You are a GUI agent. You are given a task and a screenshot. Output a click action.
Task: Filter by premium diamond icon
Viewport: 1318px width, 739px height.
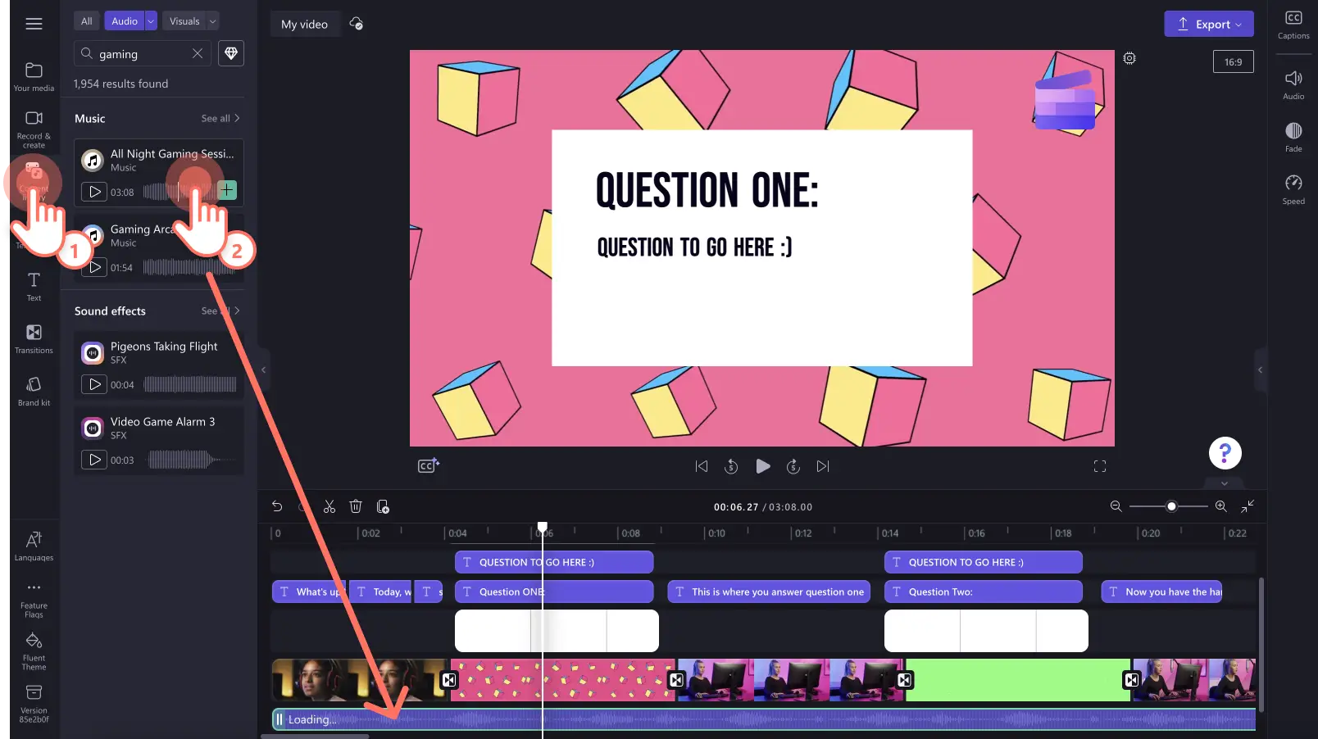pyautogui.click(x=231, y=53)
